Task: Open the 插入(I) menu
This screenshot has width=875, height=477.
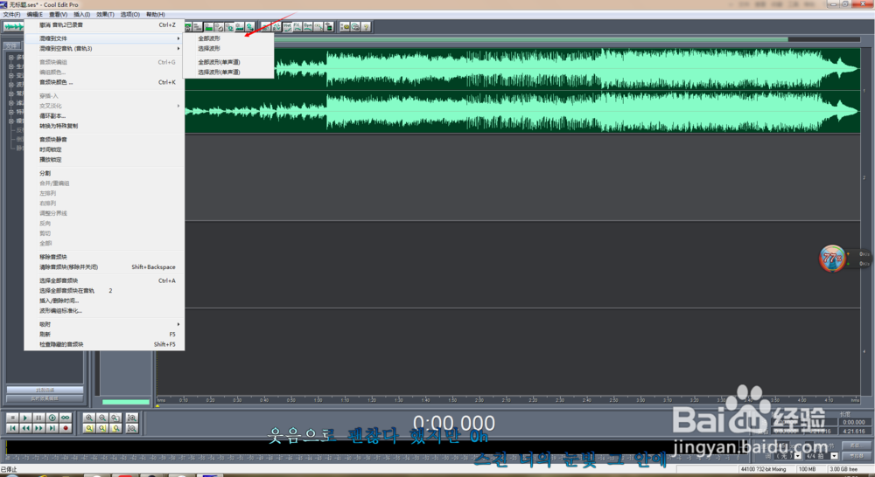Action: tap(81, 15)
